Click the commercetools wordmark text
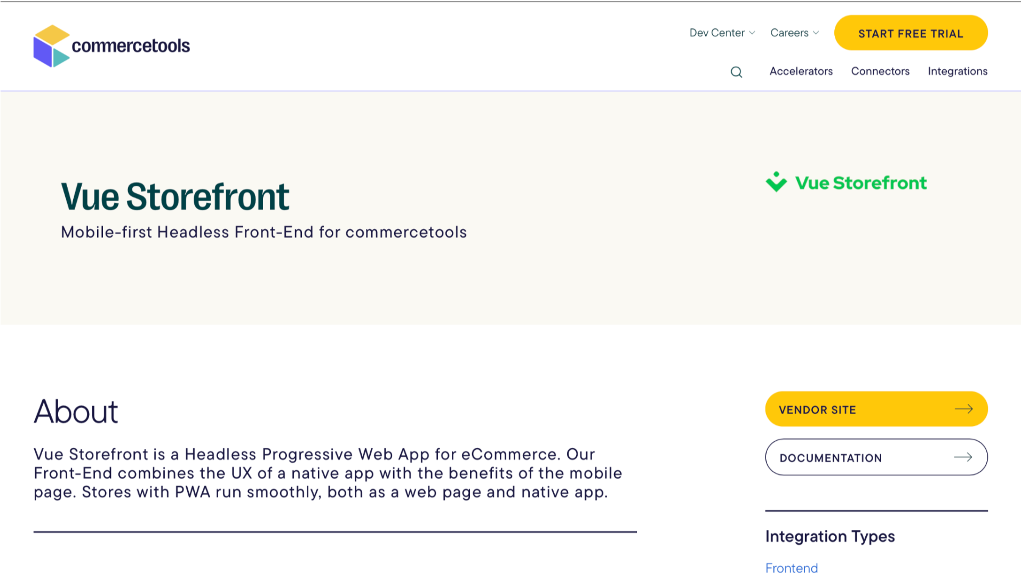Viewport: 1021px width, 587px height. [131, 46]
